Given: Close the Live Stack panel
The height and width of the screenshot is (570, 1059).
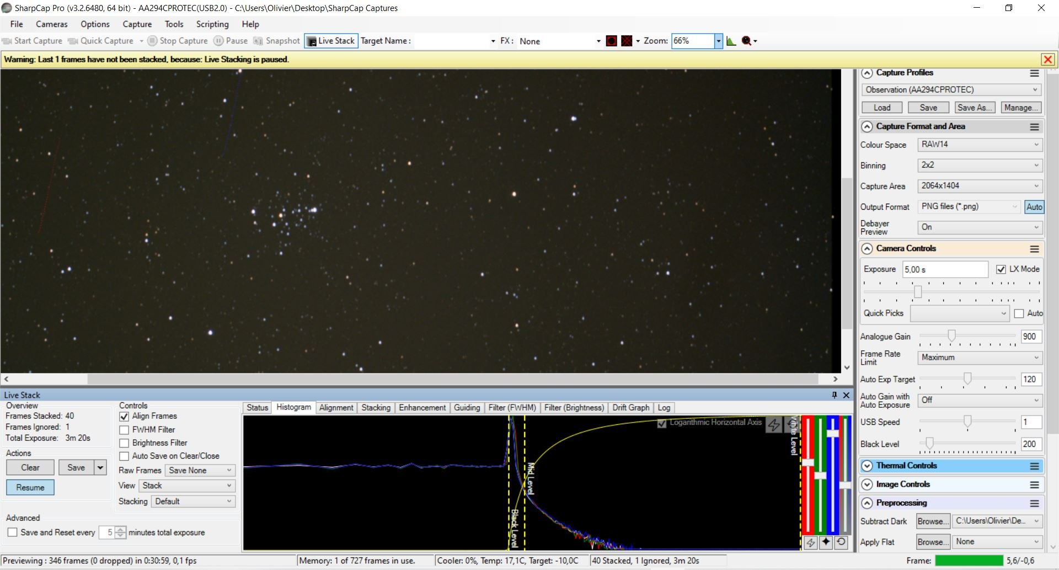Looking at the screenshot, I should [846, 395].
